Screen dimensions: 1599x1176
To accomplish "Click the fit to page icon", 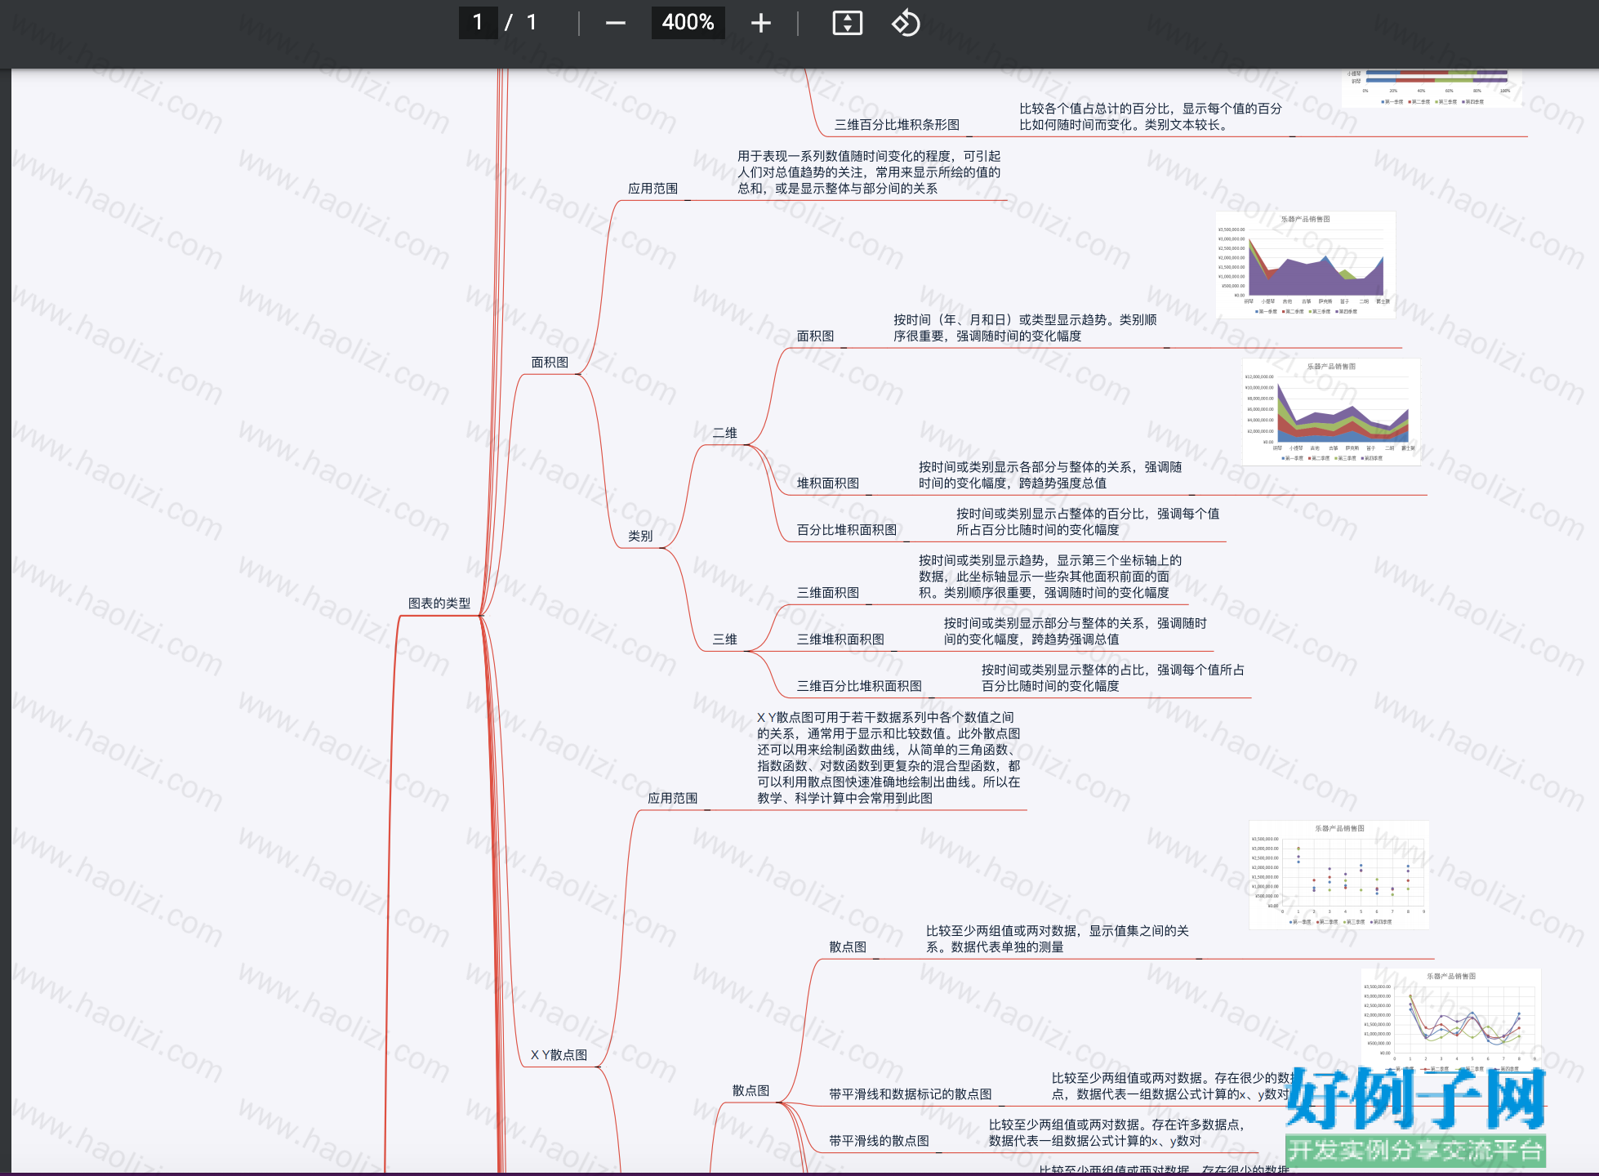I will [x=847, y=23].
